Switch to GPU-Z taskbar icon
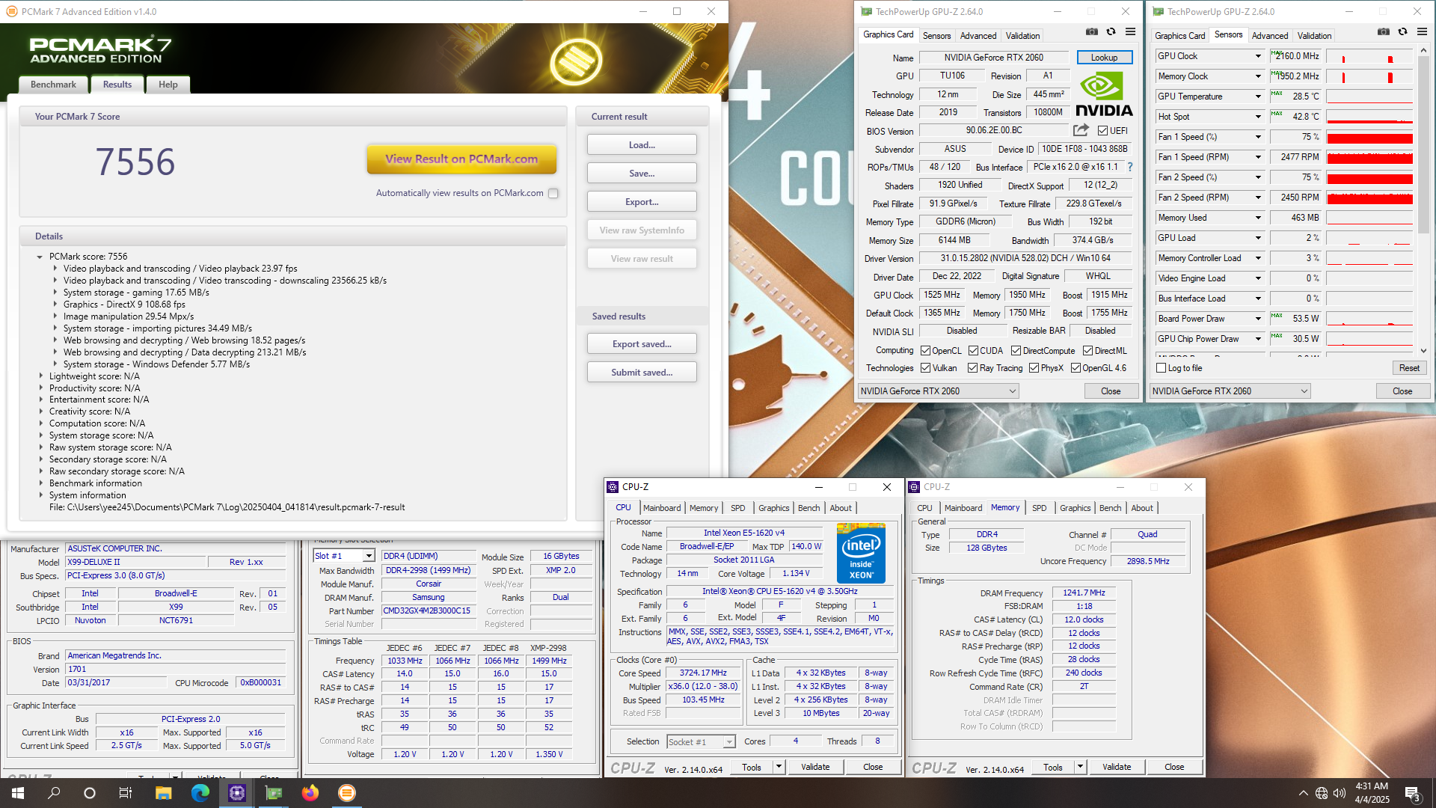 tap(274, 793)
